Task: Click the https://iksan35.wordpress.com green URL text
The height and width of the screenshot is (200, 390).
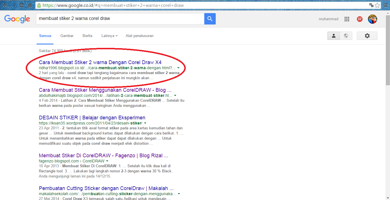Action: click(91, 123)
